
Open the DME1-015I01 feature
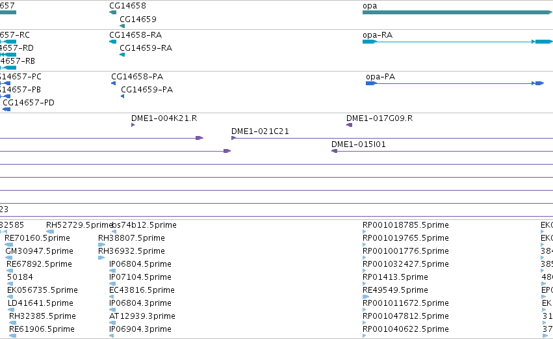click(x=358, y=144)
